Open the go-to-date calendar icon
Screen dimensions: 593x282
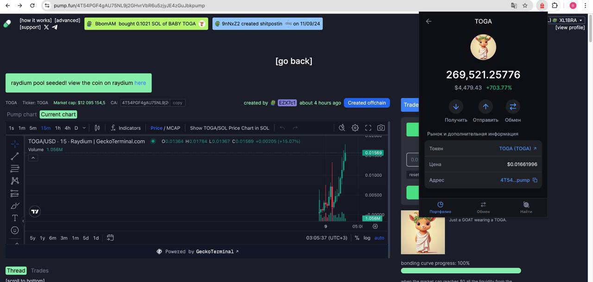click(110, 238)
